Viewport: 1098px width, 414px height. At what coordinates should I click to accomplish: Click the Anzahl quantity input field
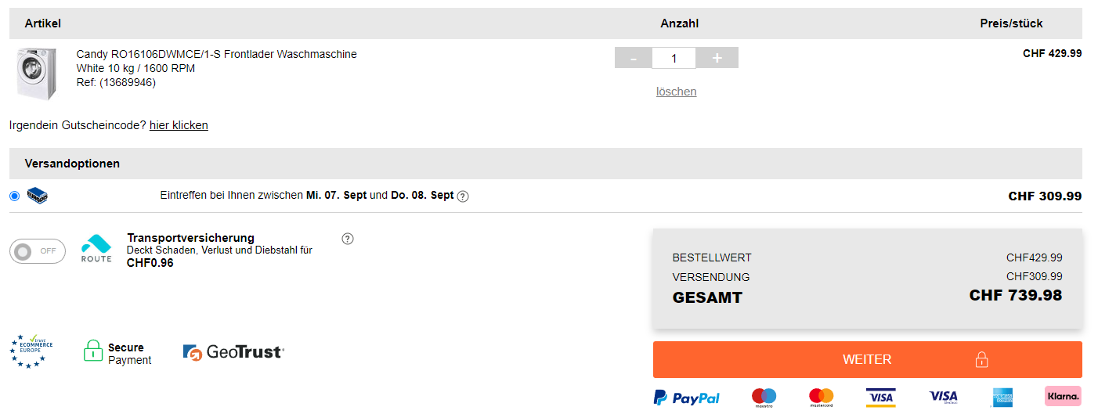674,58
